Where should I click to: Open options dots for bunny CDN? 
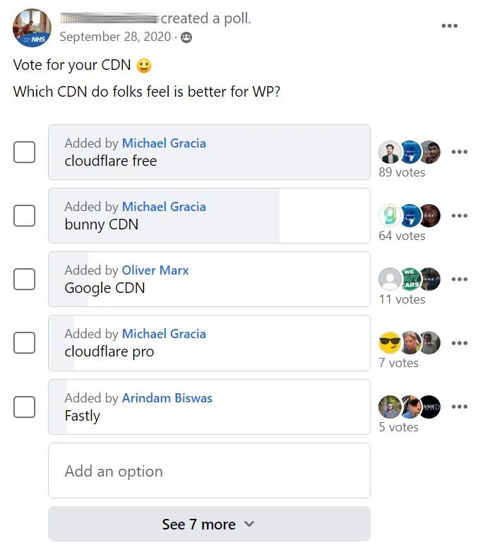point(460,215)
